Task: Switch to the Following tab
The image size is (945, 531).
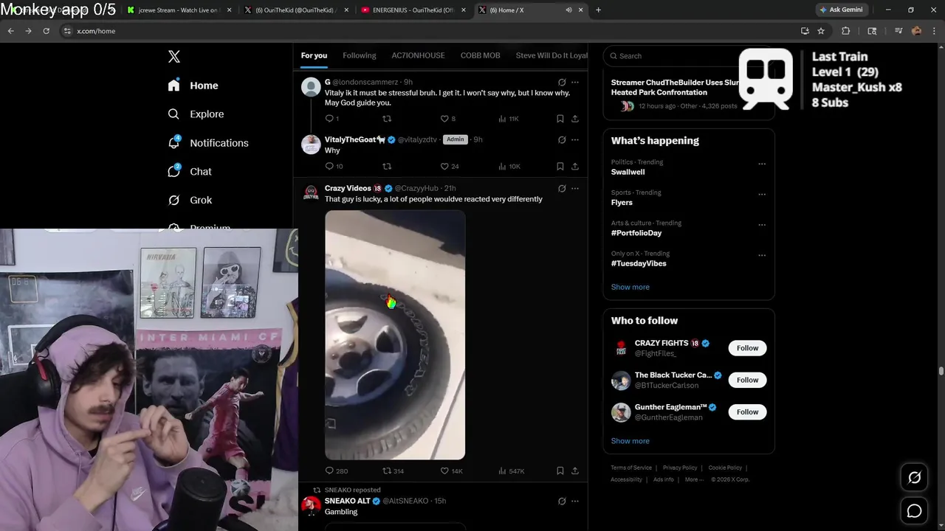Action: (x=359, y=55)
